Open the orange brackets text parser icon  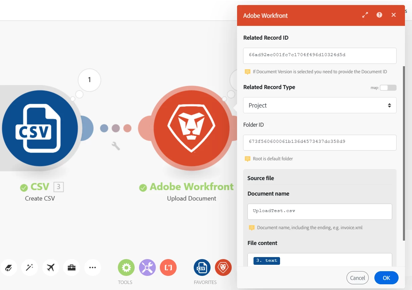(x=168, y=267)
